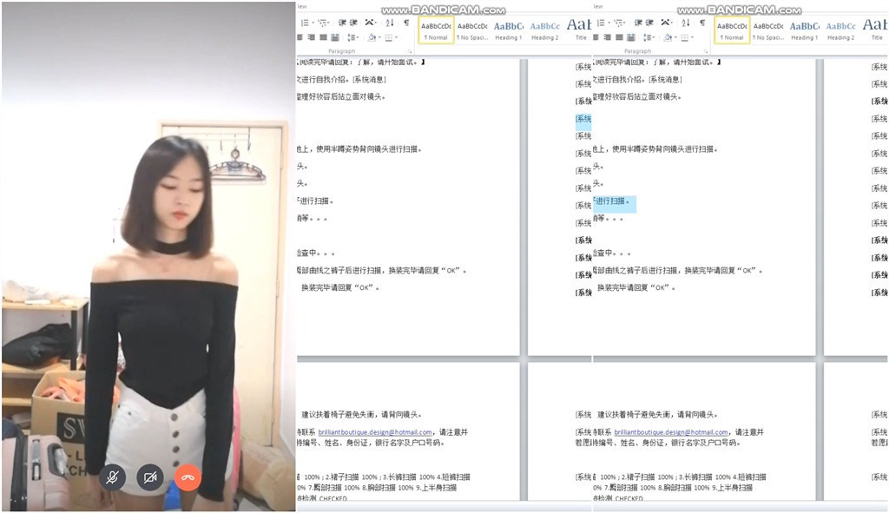Open brilliantboutique.design@hotmail.com link in right Word window

(x=671, y=432)
